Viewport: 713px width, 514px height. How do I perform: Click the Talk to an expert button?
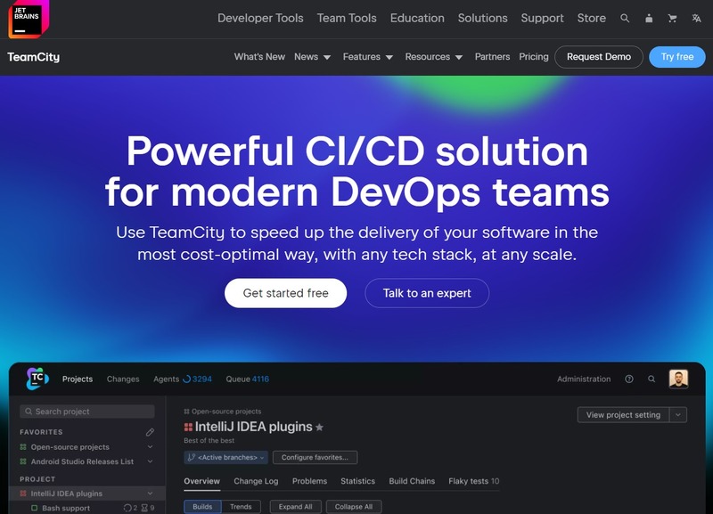pos(427,293)
